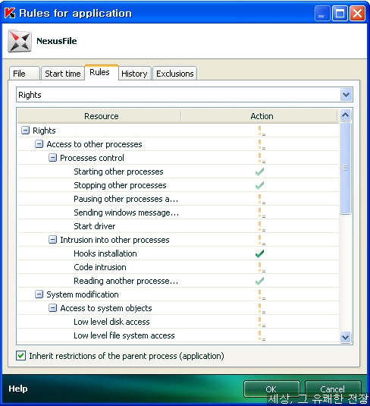Switch to the File tab
The image size is (370, 406).
[x=24, y=74]
